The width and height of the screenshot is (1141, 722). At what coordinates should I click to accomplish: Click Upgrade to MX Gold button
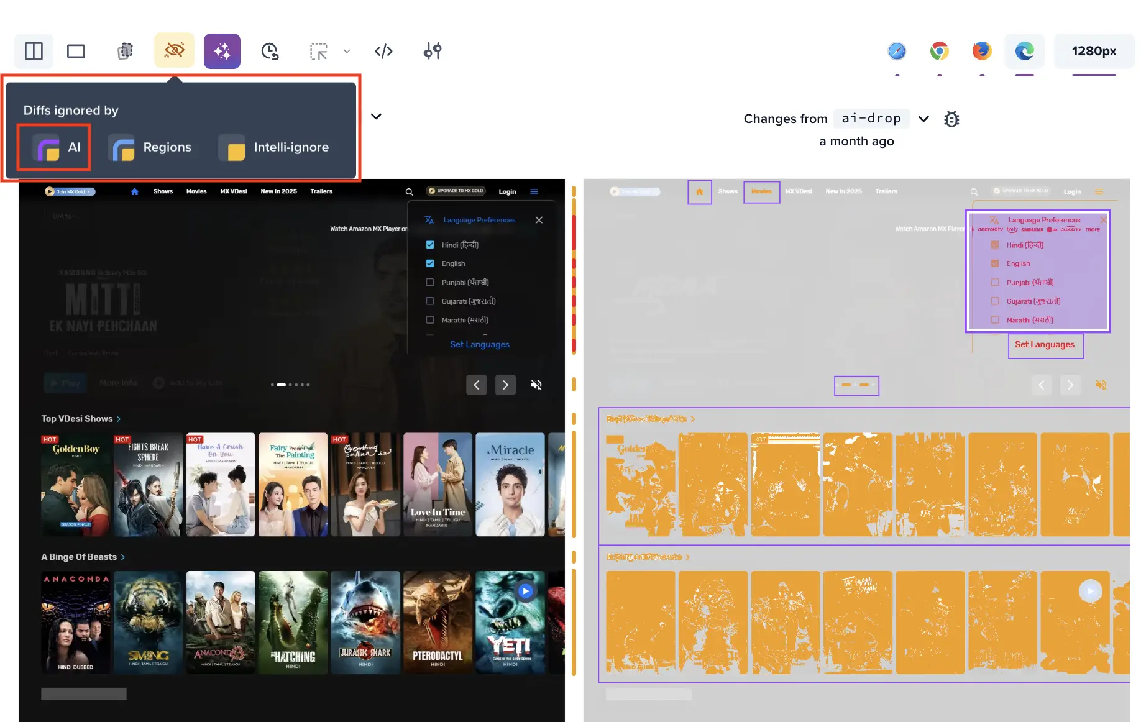[x=456, y=191]
